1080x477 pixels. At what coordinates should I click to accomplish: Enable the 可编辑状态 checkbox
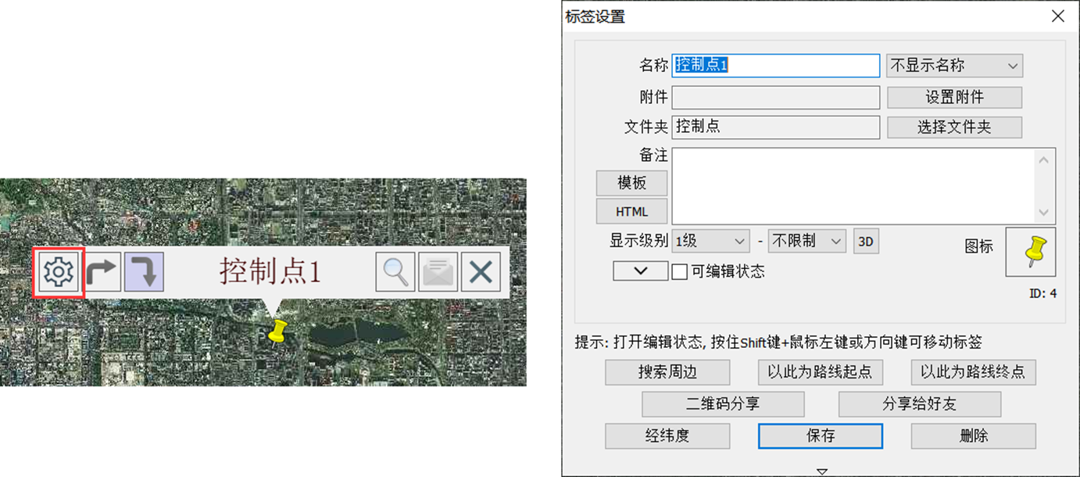coord(679,271)
